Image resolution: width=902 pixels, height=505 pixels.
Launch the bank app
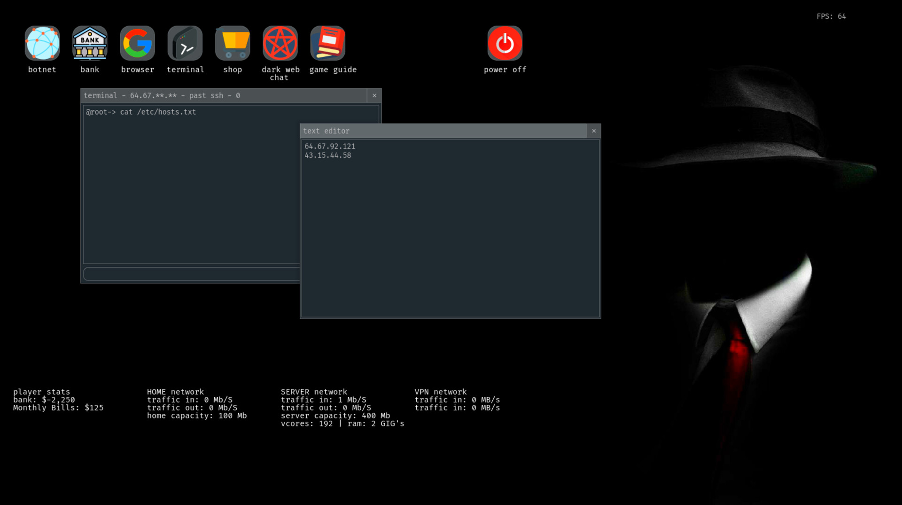(x=90, y=43)
